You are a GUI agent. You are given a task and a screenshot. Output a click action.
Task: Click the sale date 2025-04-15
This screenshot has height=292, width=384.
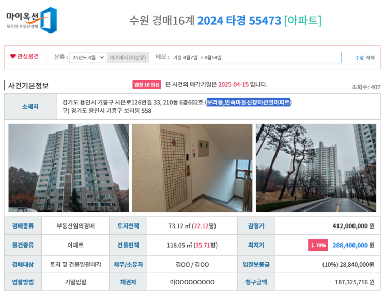click(x=233, y=85)
